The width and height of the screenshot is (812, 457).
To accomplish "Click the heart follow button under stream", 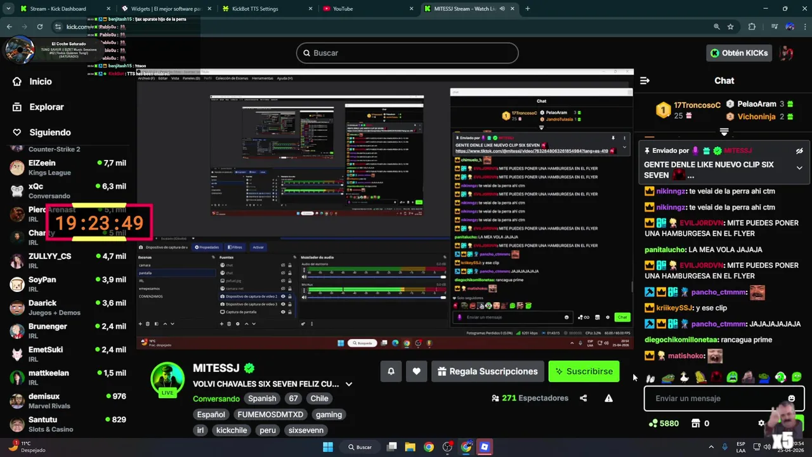I will point(416,371).
